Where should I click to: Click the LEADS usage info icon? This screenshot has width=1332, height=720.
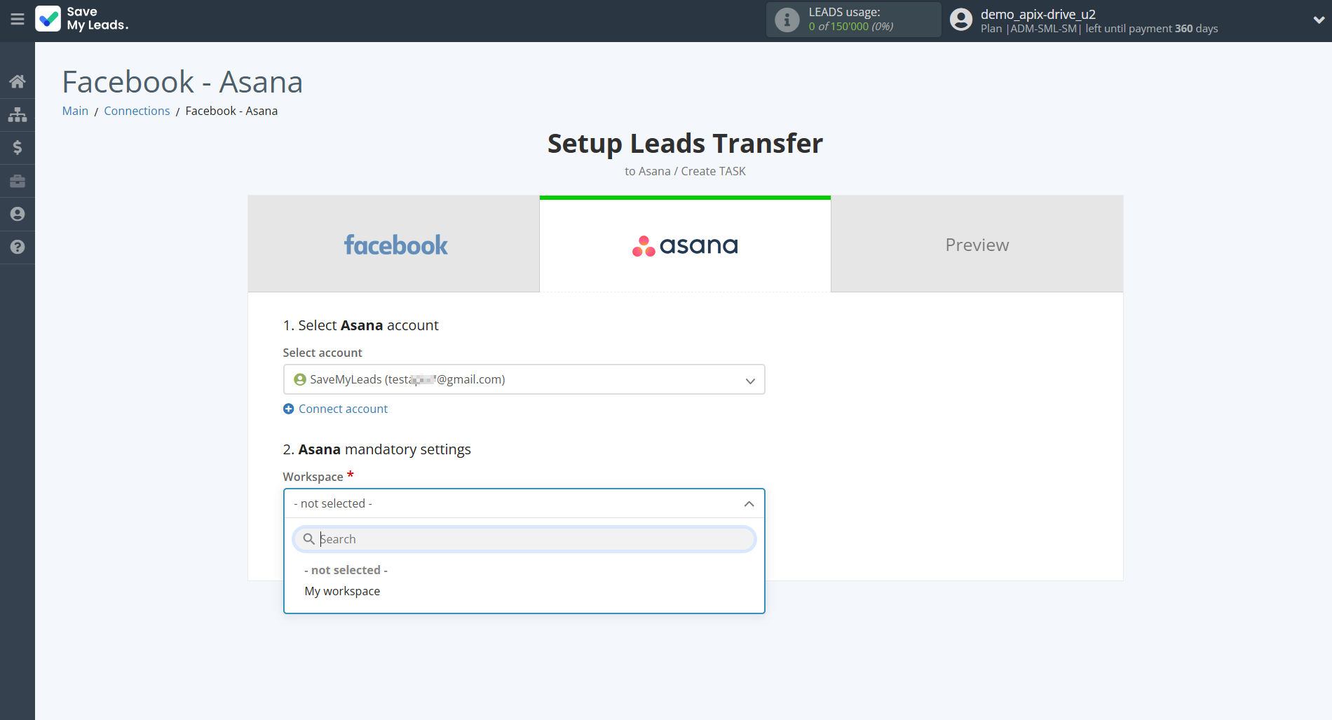click(x=787, y=20)
